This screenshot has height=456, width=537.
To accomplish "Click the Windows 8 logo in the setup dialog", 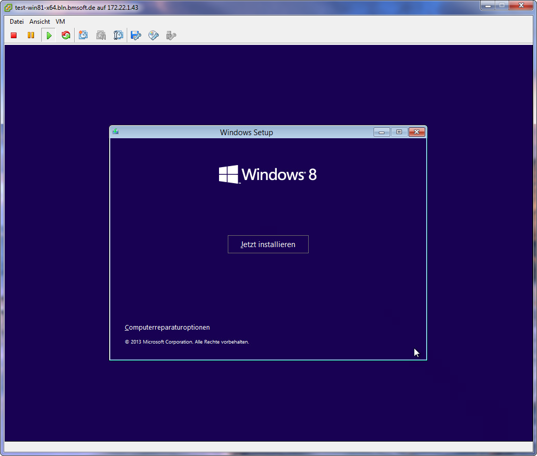I will tap(268, 174).
